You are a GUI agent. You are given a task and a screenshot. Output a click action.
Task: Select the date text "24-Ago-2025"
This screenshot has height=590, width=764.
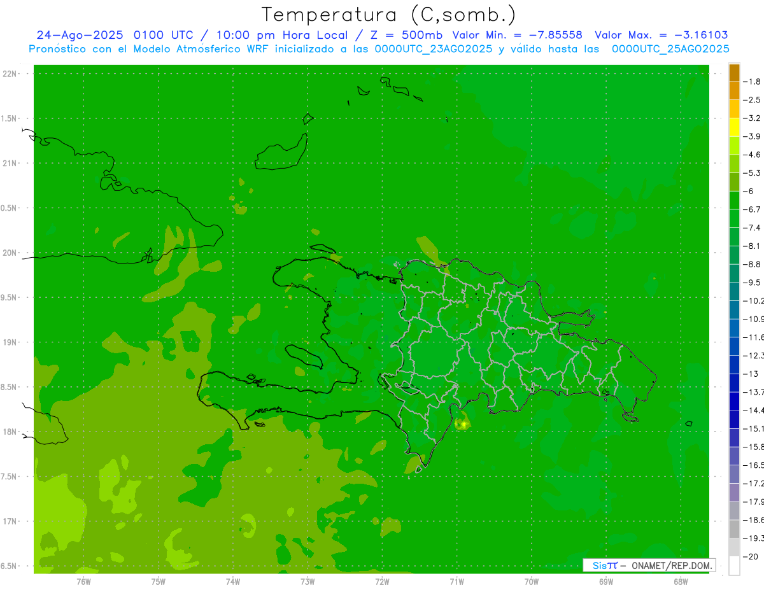click(80, 35)
